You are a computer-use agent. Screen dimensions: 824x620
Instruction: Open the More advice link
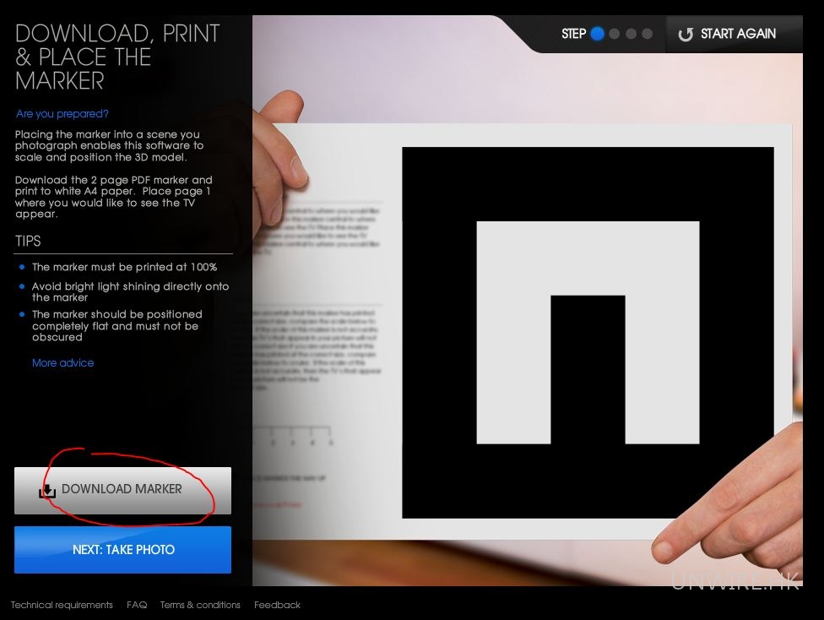(x=63, y=363)
